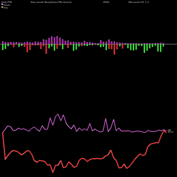Select the Volume legend label
This screenshot has width=177, height=177.
(7, 5)
